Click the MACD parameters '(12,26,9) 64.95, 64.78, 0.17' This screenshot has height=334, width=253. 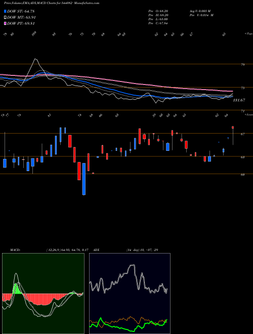click(x=67, y=250)
